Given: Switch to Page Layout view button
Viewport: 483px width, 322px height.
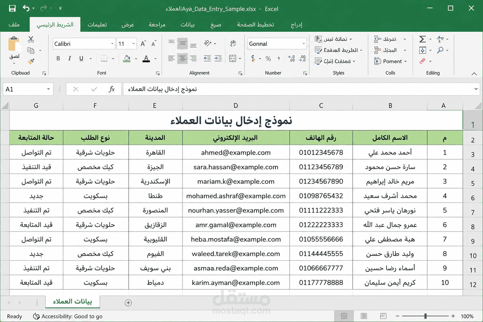Looking at the screenshot, I should (364, 316).
